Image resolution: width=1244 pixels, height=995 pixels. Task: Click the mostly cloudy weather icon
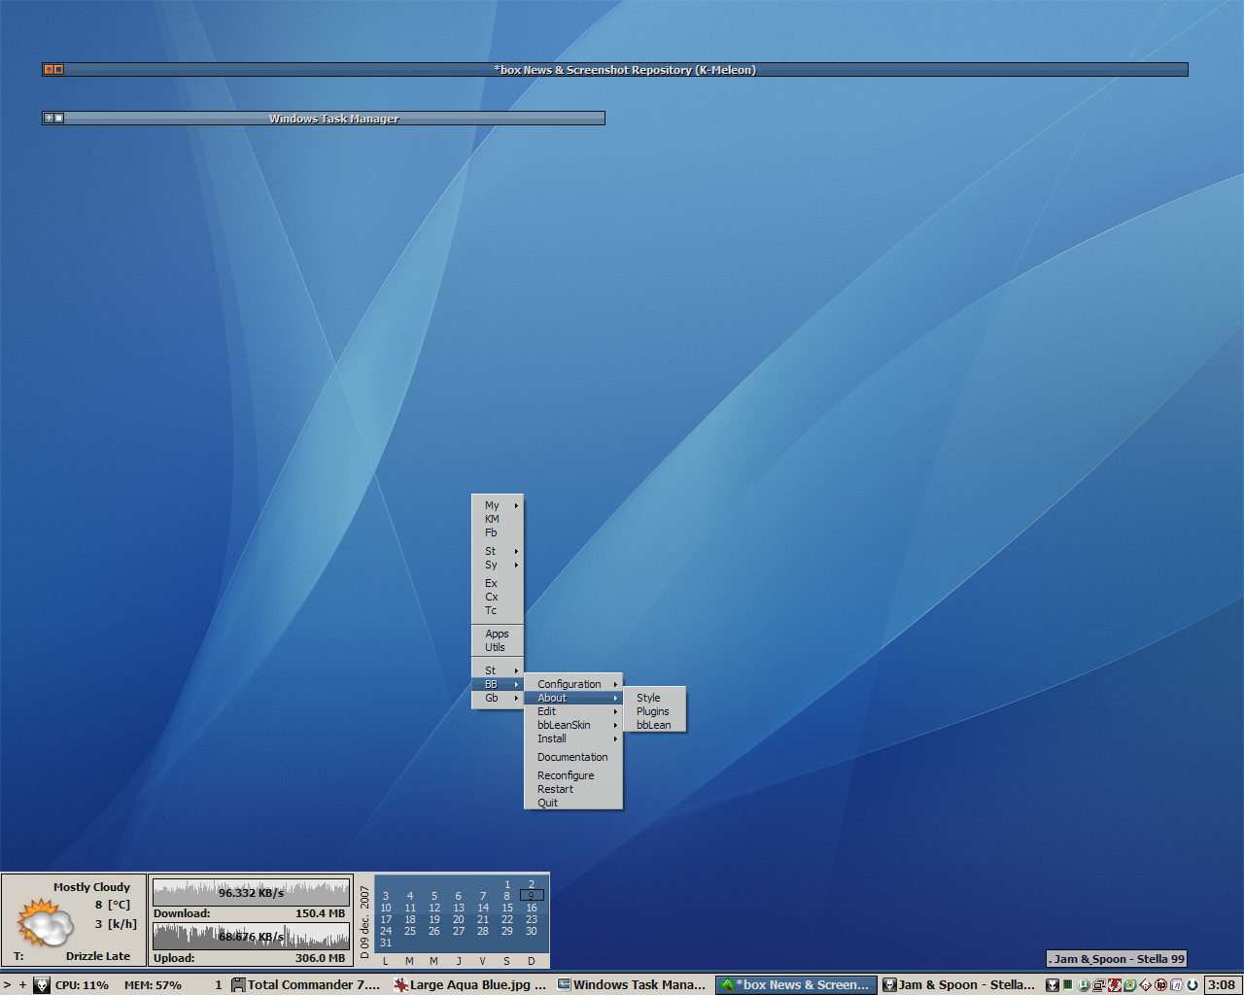[45, 923]
